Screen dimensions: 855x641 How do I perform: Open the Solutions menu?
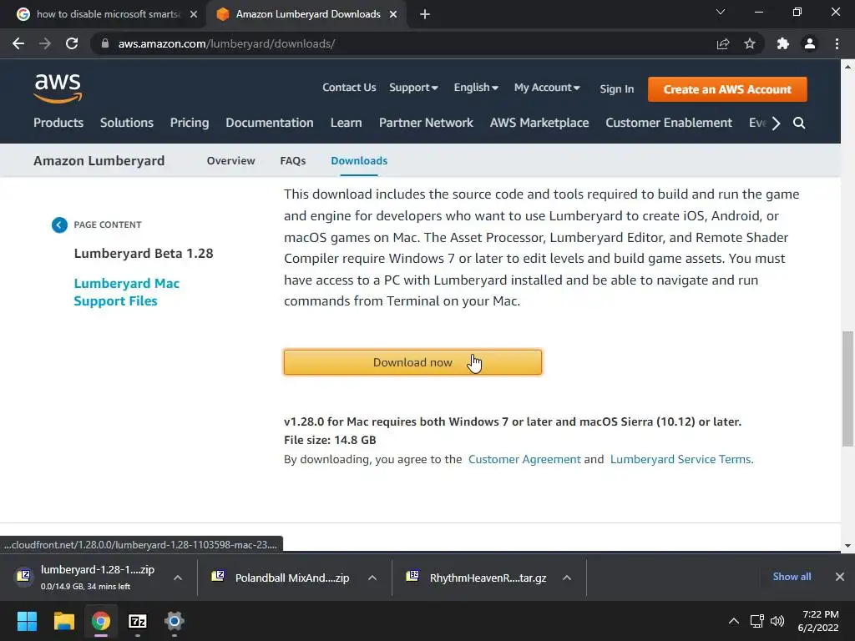[127, 123]
